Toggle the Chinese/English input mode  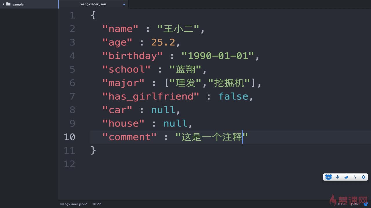[x=337, y=177]
